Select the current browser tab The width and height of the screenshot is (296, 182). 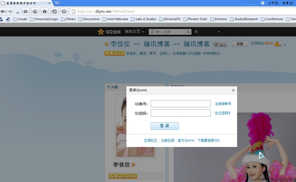coord(25,3)
